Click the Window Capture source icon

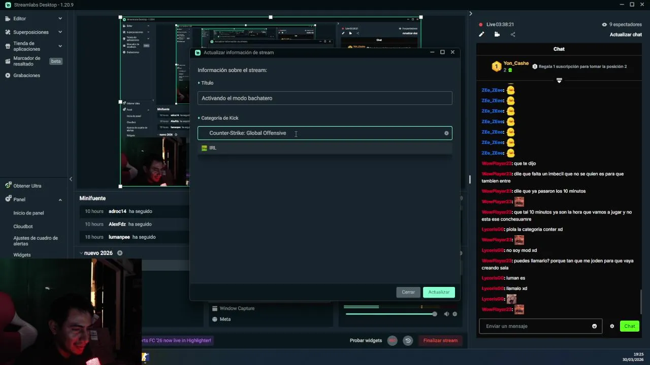pyautogui.click(x=215, y=308)
